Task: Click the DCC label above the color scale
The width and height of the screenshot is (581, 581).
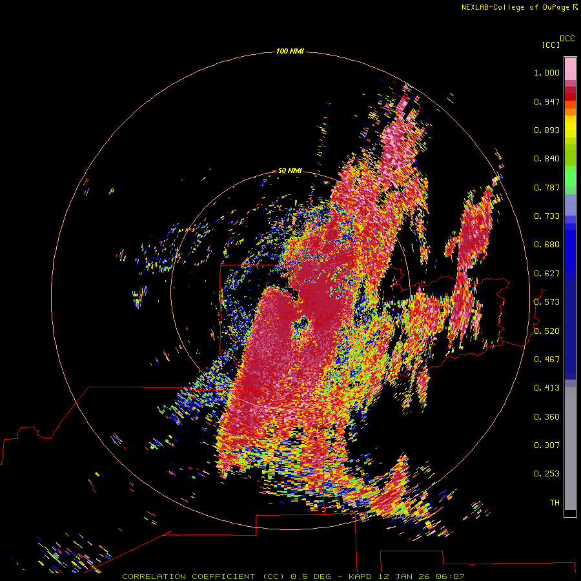Action: point(567,39)
